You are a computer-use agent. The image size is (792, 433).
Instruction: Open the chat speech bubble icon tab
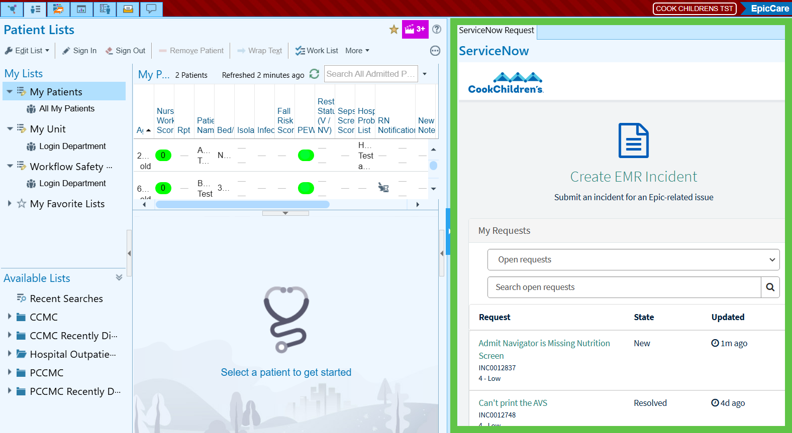pyautogui.click(x=151, y=9)
